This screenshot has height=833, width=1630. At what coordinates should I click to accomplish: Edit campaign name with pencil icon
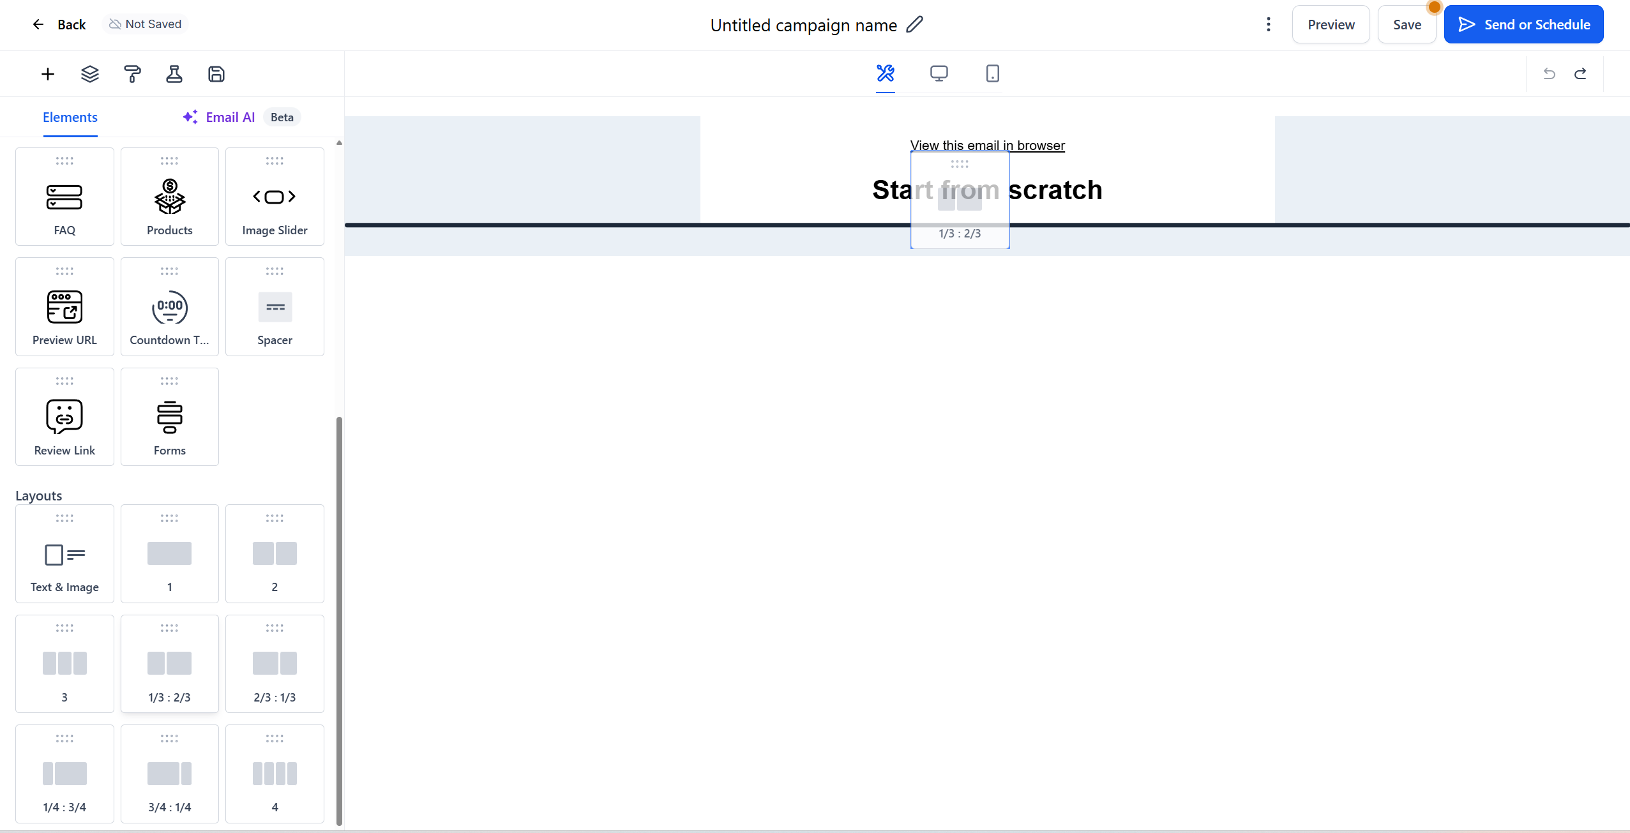click(x=915, y=24)
